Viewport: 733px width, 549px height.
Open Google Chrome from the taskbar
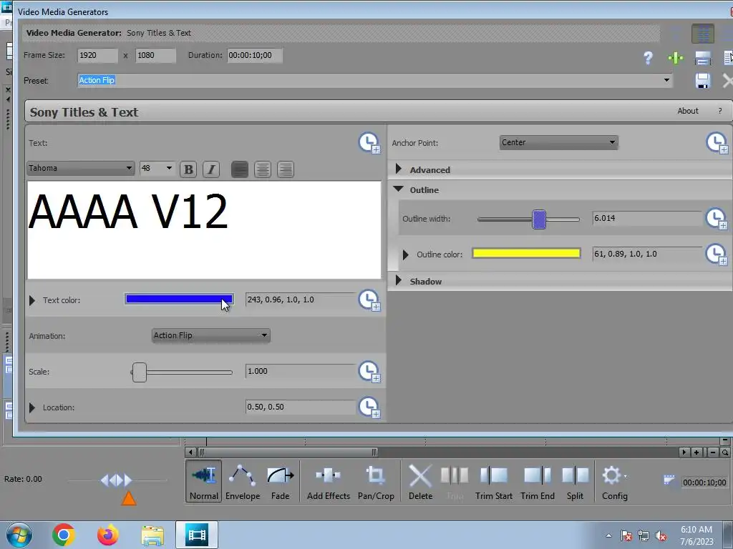coord(64,535)
